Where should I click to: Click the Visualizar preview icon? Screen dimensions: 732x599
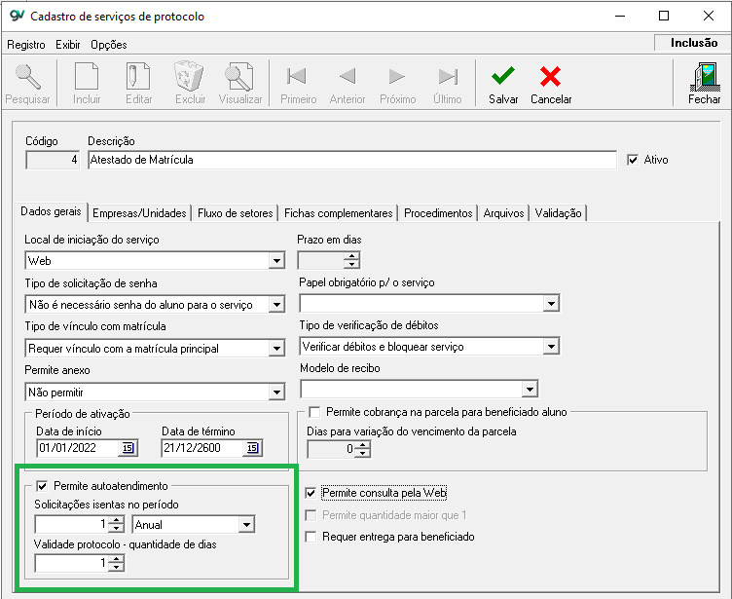[x=239, y=77]
